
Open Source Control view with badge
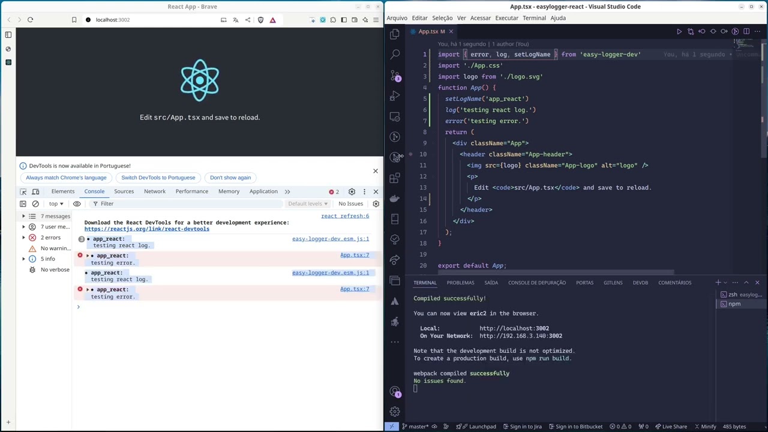pos(395,76)
